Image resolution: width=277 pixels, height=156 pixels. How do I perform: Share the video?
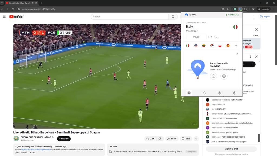(x=172, y=139)
